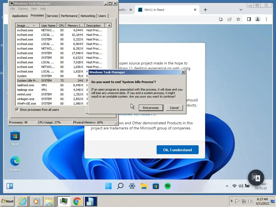Select the taskmgr.exe process row
Viewport: 276px width, 207px height.
(52, 90)
